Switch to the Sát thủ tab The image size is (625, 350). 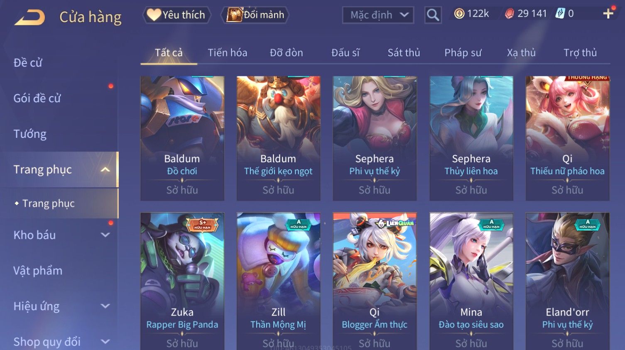click(x=404, y=53)
